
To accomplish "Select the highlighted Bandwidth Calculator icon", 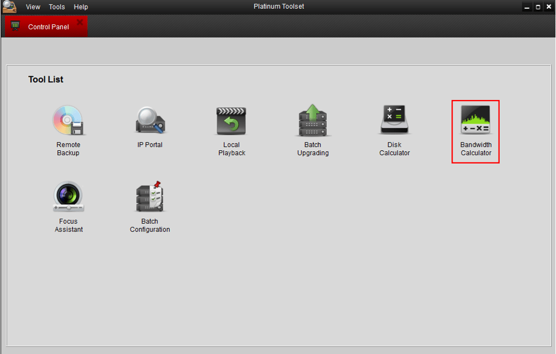I will point(475,120).
